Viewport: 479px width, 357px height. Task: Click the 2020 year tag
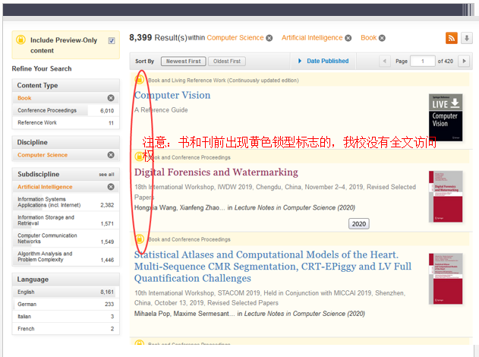point(358,224)
